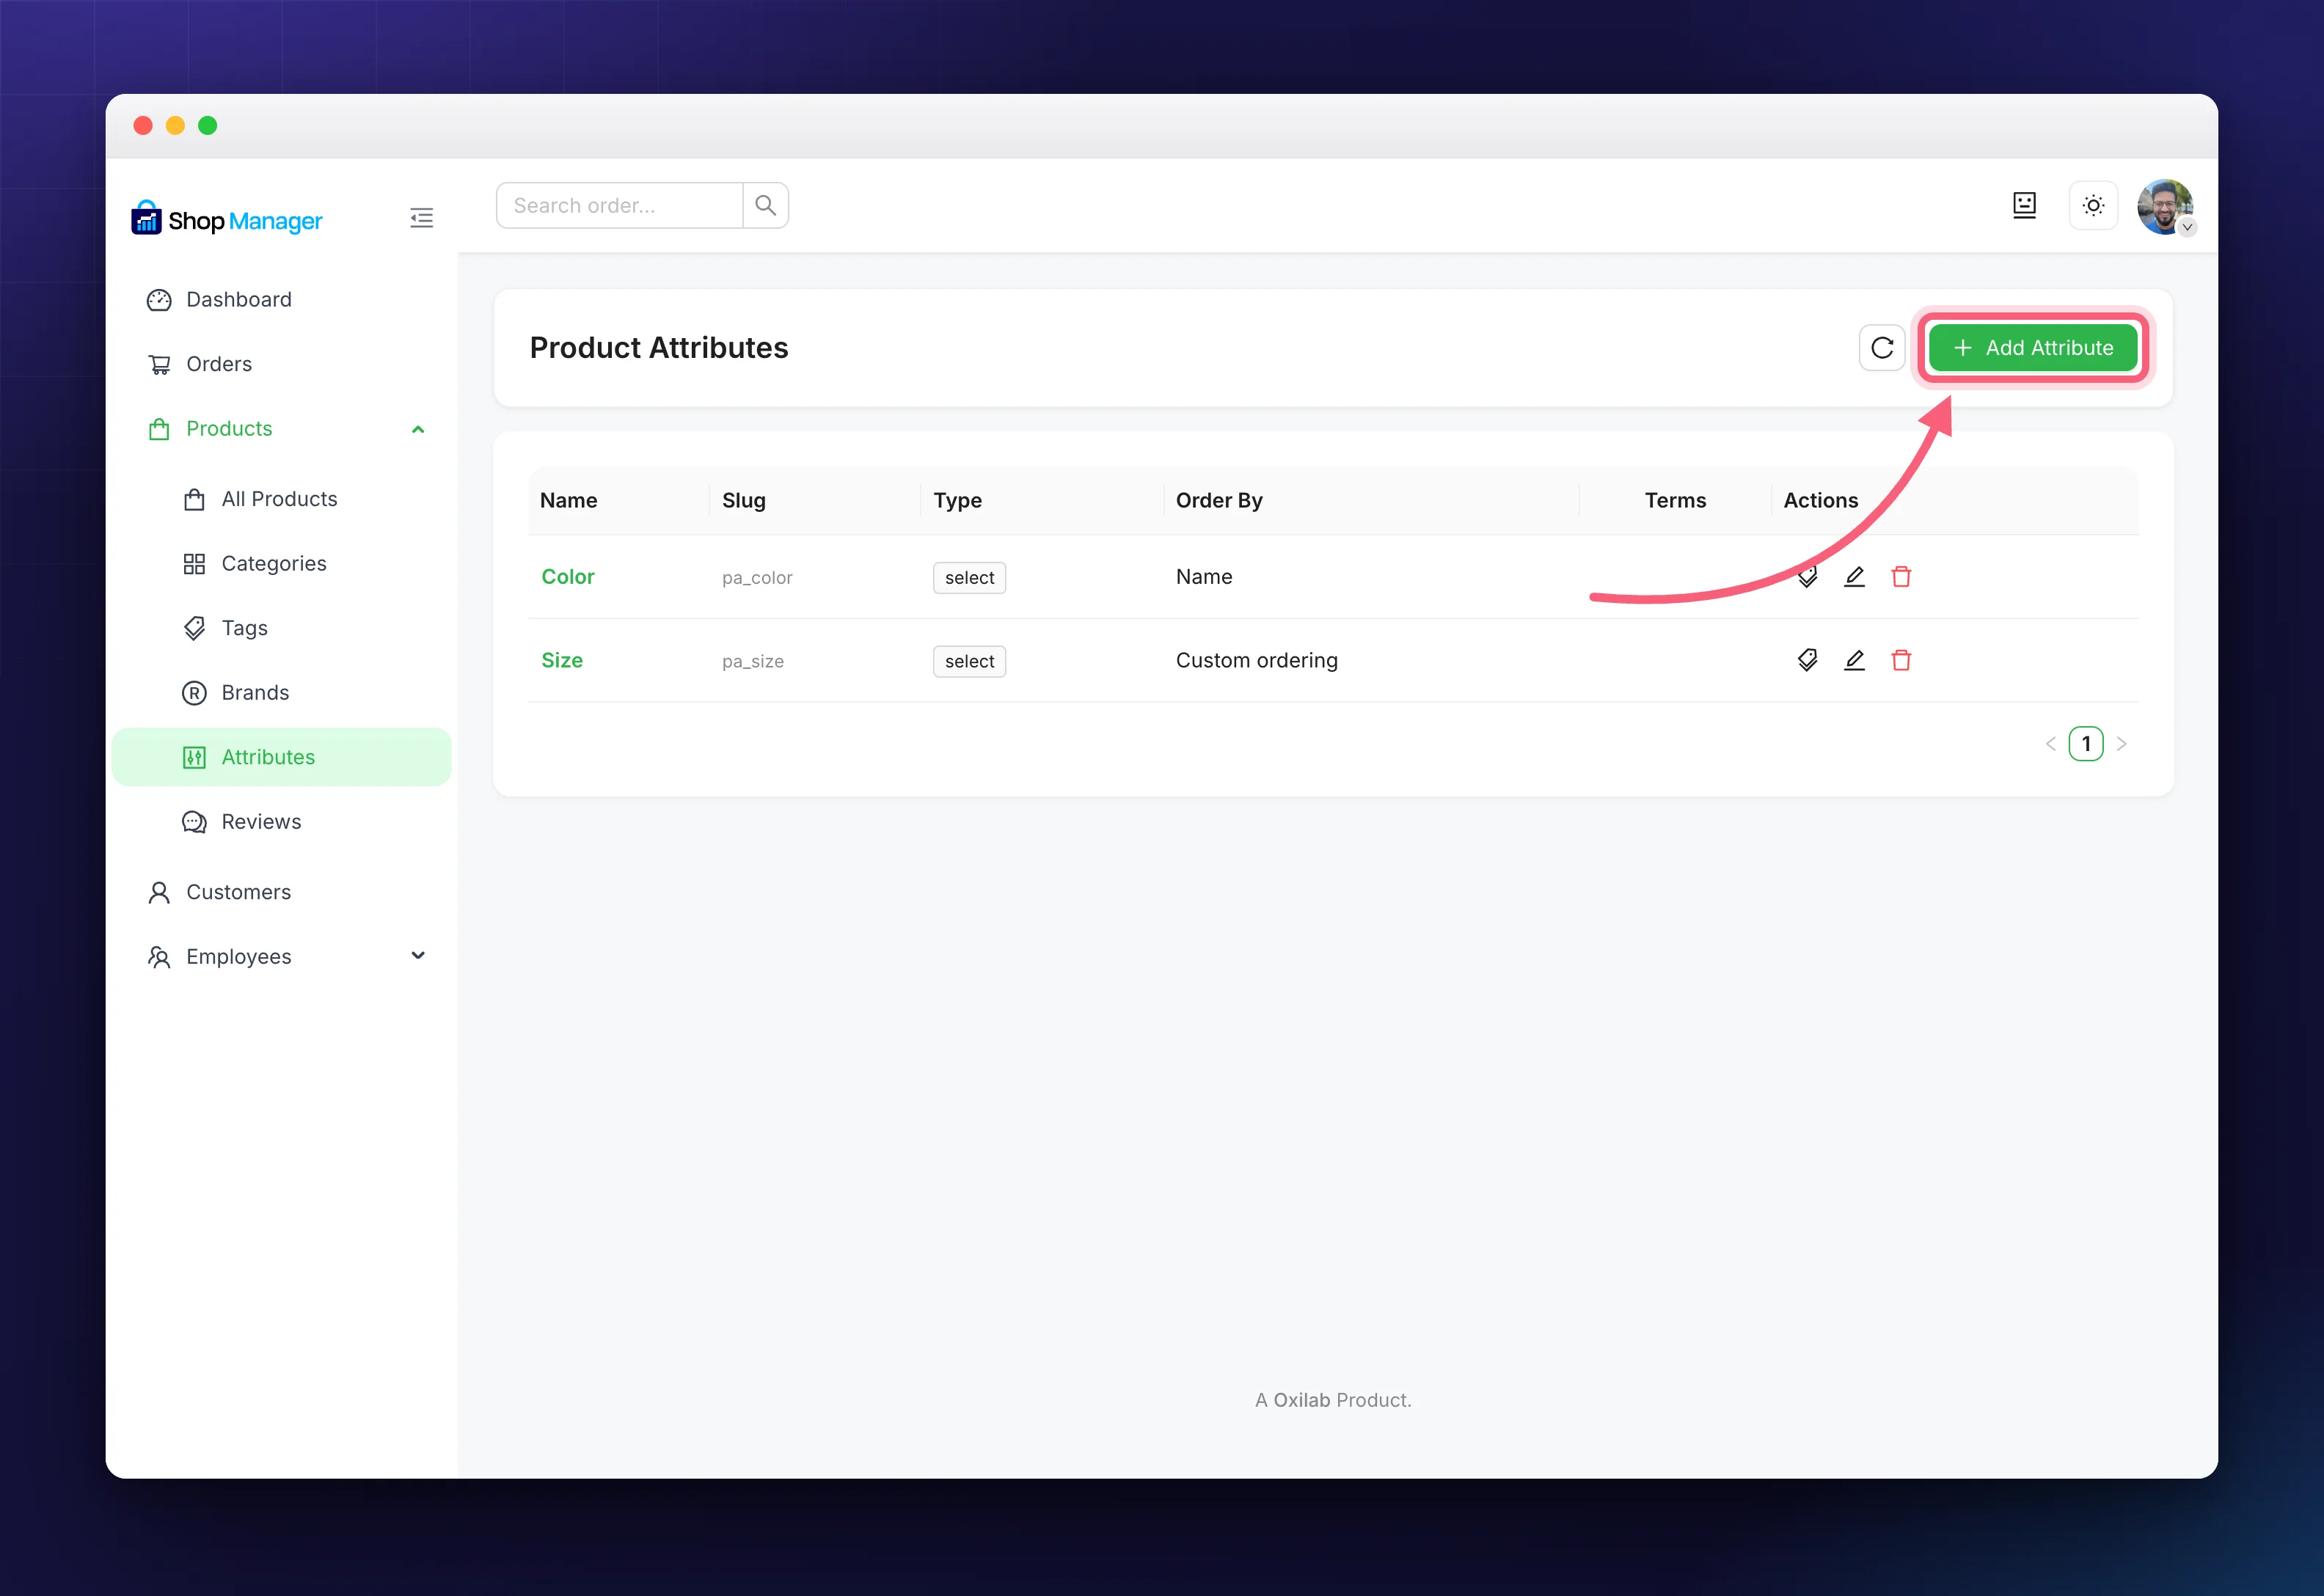The image size is (2324, 1596).
Task: Open terms tag icon for Size row
Action: (x=1807, y=660)
